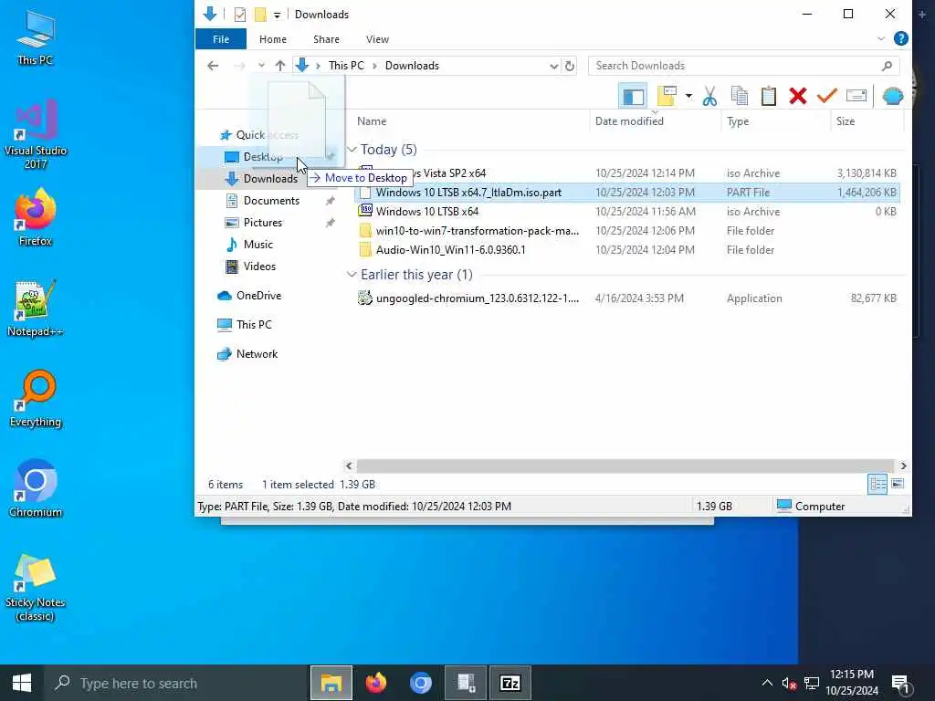Viewport: 935px width, 701px height.
Task: Click the Paste clipboard icon
Action: (x=769, y=96)
